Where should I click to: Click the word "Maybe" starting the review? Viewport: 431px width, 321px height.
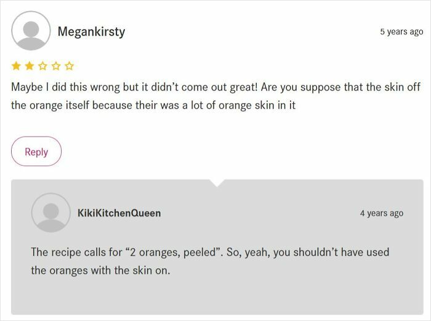(26, 86)
